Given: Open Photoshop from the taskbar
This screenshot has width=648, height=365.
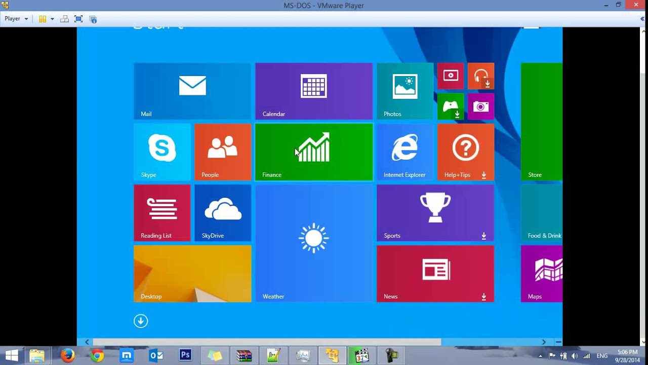Looking at the screenshot, I should click(x=185, y=356).
